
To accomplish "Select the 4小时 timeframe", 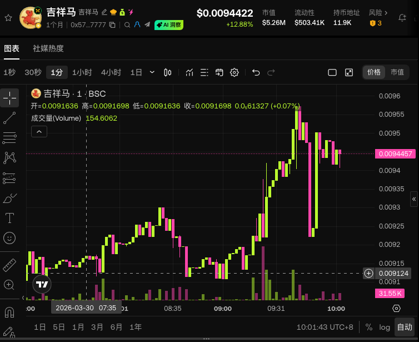I will tap(111, 72).
